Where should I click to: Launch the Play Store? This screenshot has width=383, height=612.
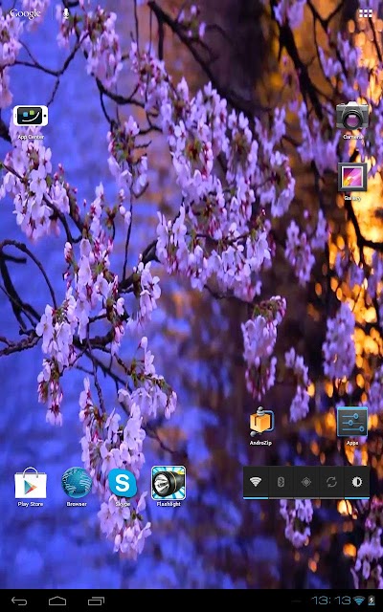click(31, 487)
